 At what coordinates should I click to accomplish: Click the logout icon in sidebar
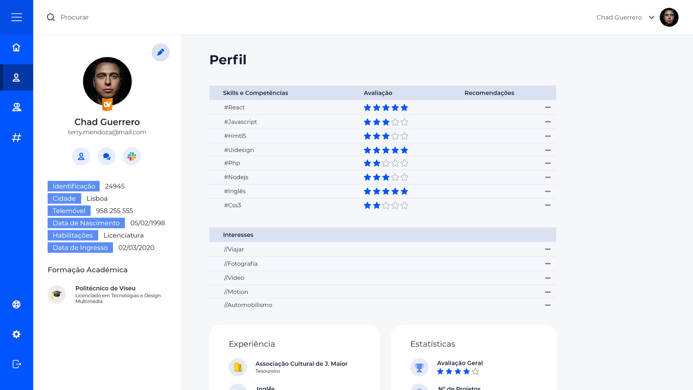16,364
